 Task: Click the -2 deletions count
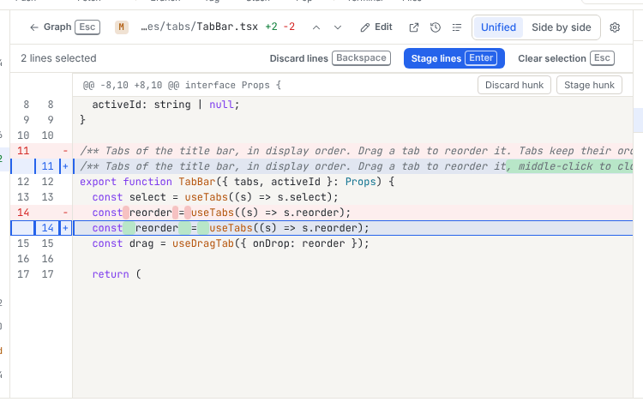click(x=289, y=27)
